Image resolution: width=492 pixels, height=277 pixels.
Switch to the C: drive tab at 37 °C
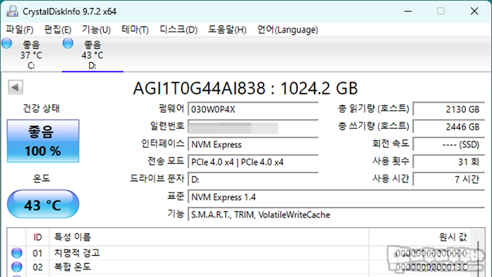[x=31, y=55]
